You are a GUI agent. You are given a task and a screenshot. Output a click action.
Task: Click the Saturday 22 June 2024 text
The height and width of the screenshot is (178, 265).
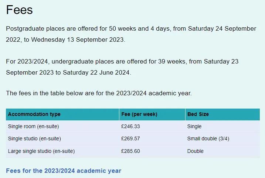pyautogui.click(x=97, y=73)
